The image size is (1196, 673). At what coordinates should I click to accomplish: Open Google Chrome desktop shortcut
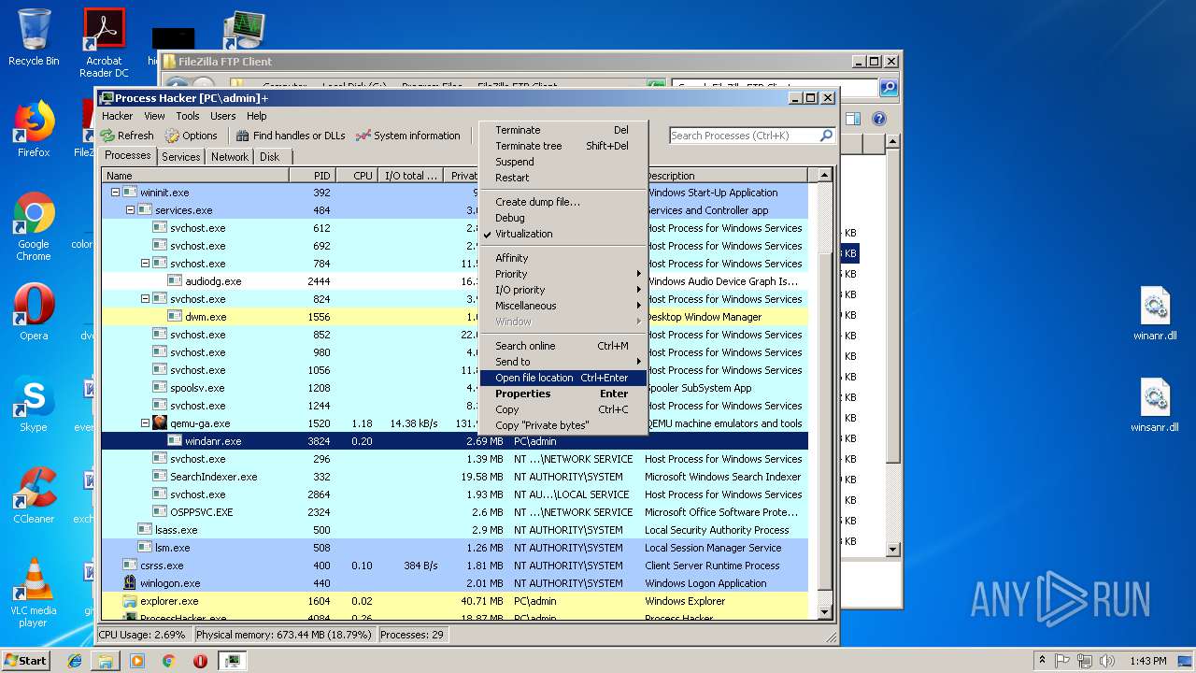coord(34,226)
